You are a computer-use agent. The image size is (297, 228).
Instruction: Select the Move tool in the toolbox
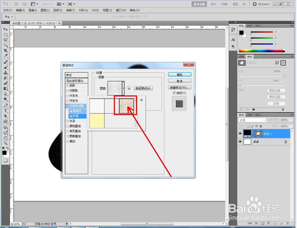(x=5, y=29)
